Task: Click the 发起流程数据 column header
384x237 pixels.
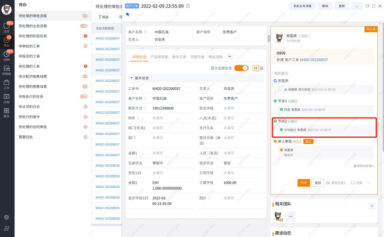Action: pyautogui.click(x=105, y=28)
